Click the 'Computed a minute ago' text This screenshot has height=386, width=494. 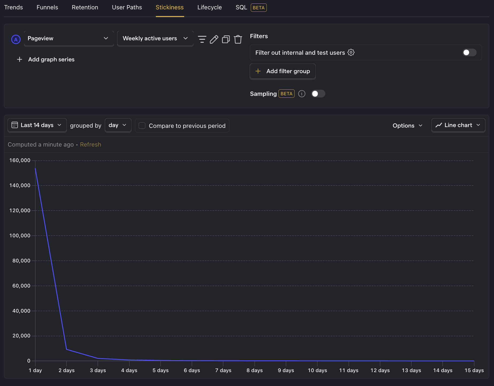point(41,144)
